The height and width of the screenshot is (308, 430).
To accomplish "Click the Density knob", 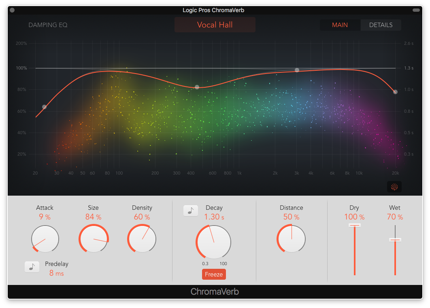I will click(x=142, y=239).
